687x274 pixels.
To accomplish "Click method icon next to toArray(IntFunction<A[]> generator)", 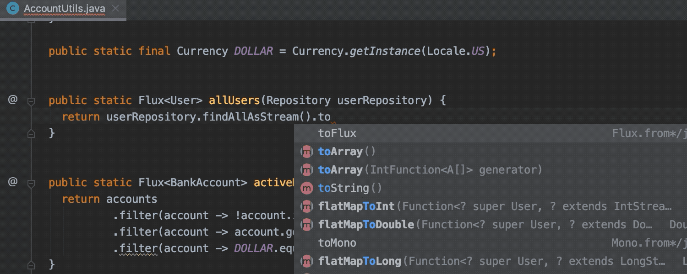I will coord(306,170).
